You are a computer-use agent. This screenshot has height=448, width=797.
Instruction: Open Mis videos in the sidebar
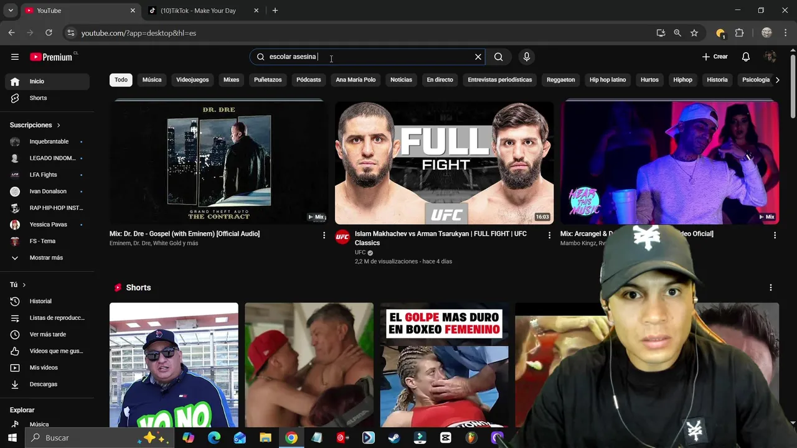(x=47, y=368)
